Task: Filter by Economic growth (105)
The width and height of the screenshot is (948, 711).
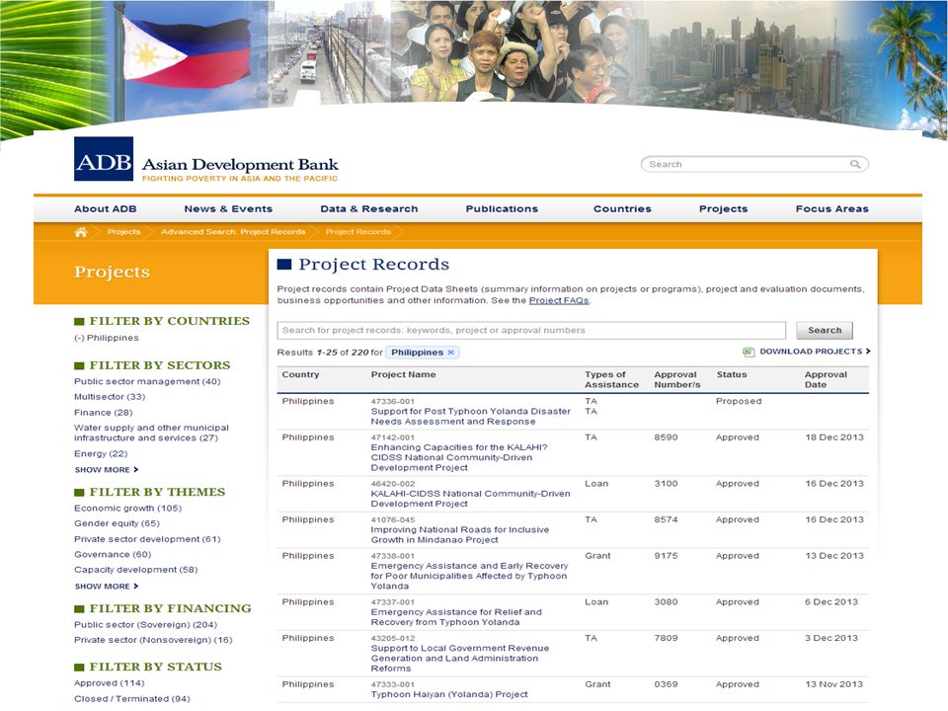Action: click(127, 509)
